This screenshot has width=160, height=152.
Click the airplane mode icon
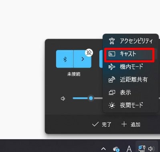[112, 67]
